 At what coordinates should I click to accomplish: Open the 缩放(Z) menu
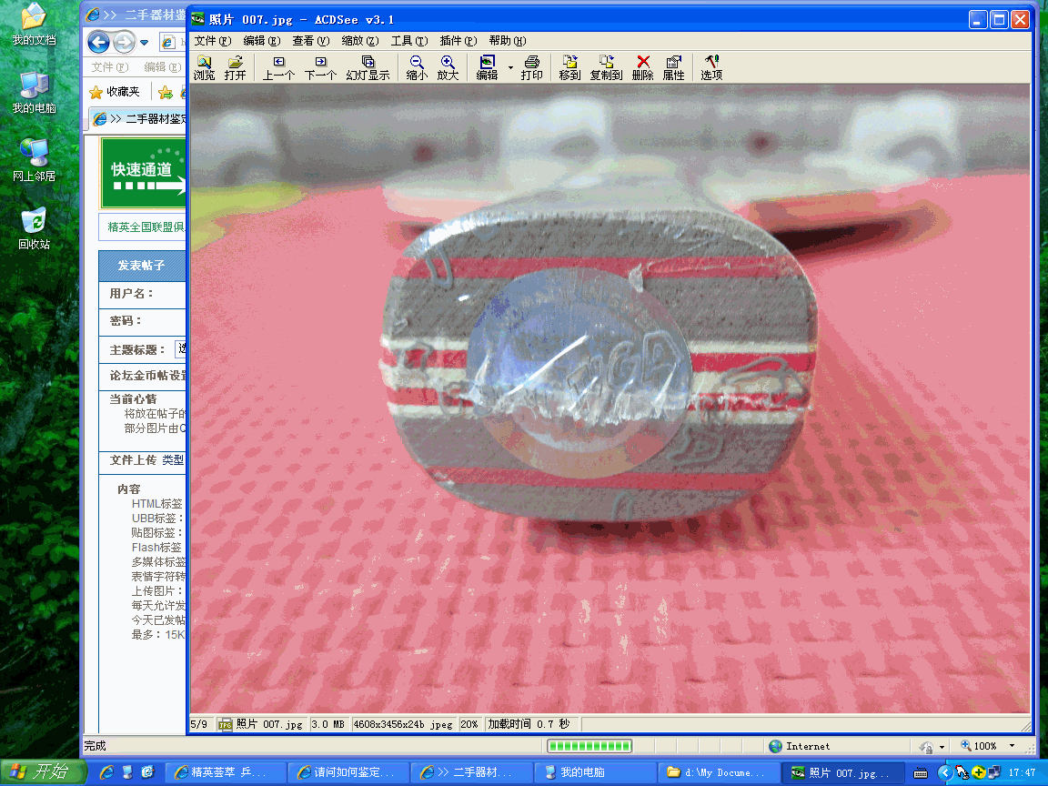tap(360, 41)
